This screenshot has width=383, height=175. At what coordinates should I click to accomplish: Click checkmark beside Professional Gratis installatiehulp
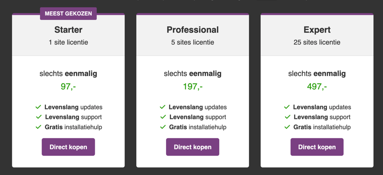(163, 127)
